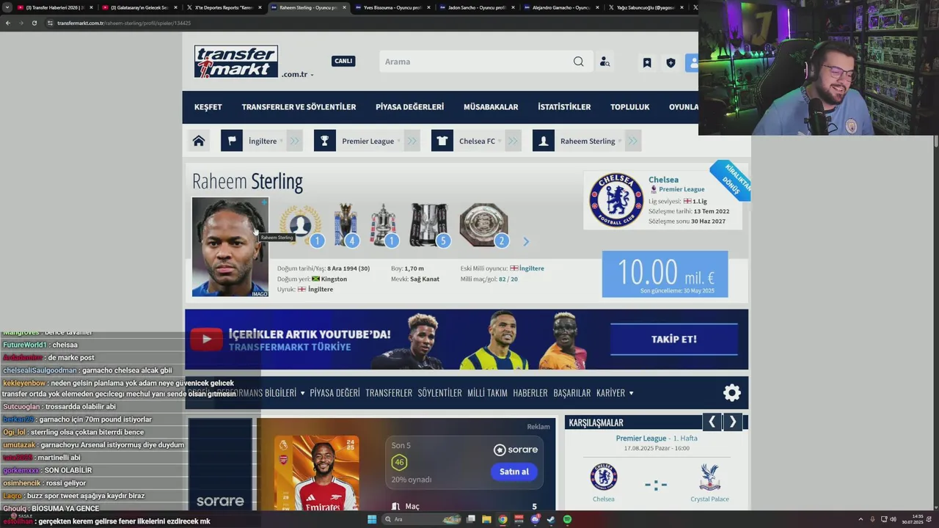This screenshot has height=528, width=939.
Task: Click the YouTube play icon in banner
Action: (x=206, y=339)
